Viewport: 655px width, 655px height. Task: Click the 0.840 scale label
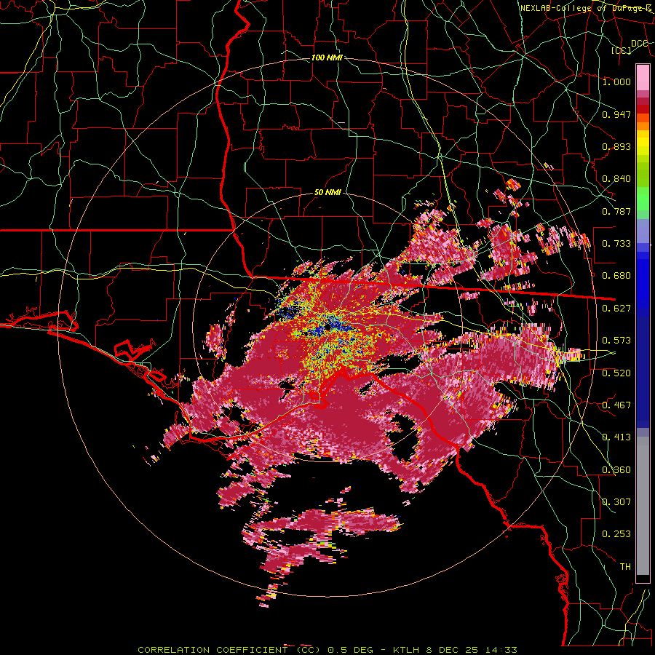click(x=616, y=179)
